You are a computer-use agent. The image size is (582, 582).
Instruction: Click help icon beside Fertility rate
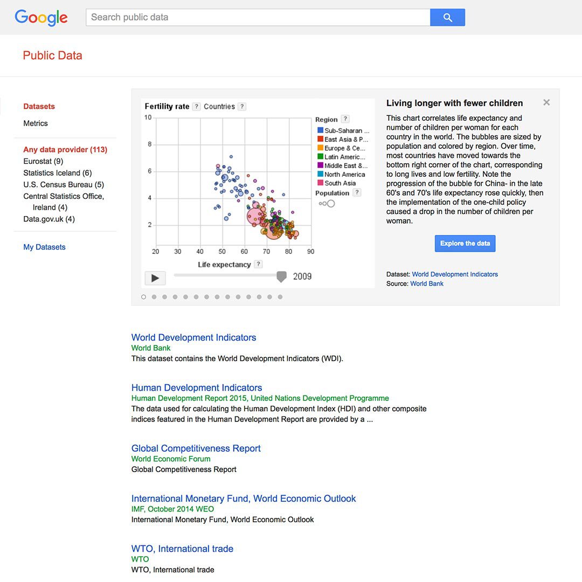pos(197,107)
